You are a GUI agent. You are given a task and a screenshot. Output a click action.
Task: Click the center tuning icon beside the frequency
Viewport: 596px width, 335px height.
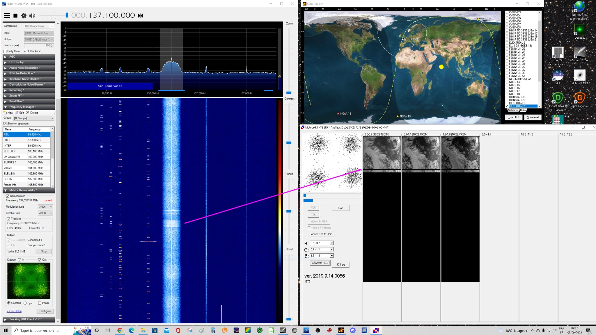[141, 15]
